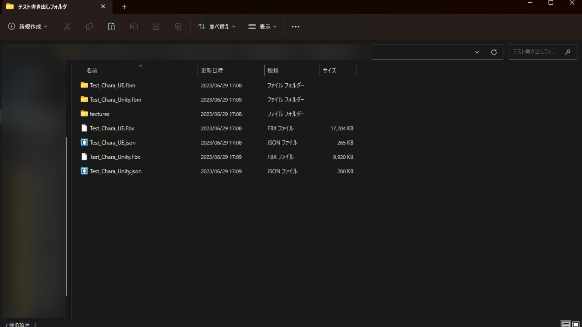Click the Rename icon in toolbar
582x327 pixels.
134,27
